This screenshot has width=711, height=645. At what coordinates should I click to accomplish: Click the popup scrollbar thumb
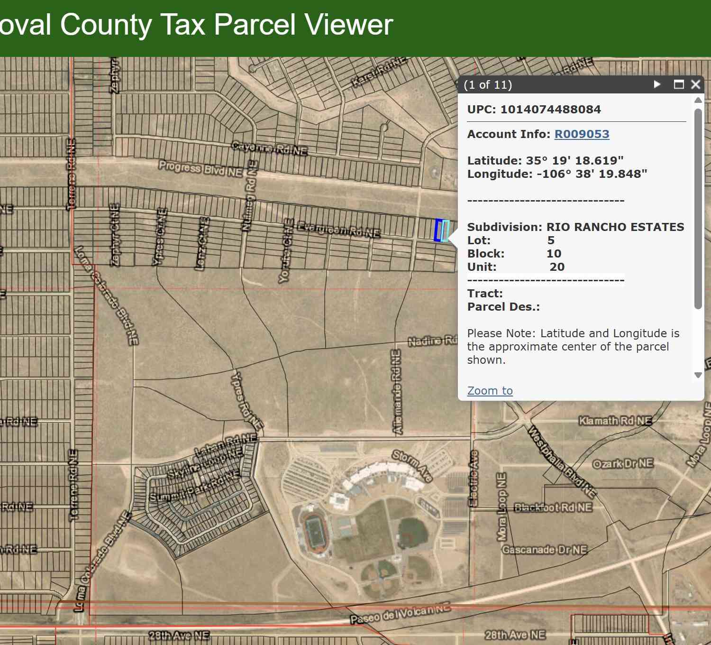pos(698,209)
